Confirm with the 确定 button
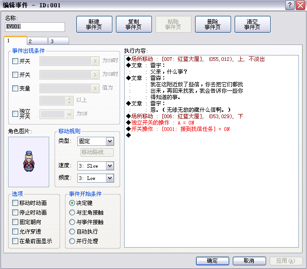The height and width of the screenshot is (269, 307). point(212,261)
